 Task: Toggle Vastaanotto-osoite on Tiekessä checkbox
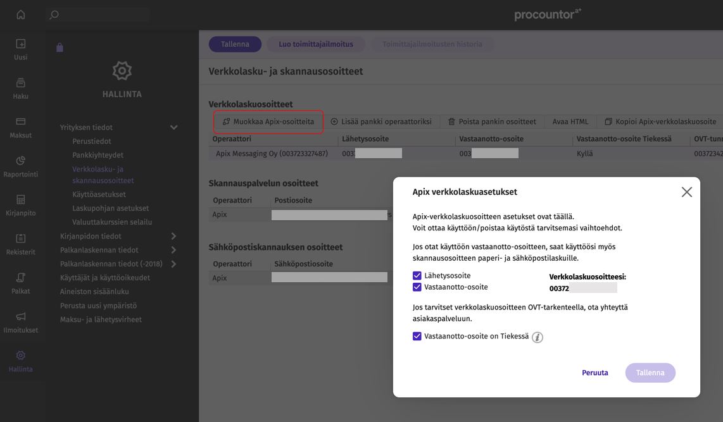(417, 337)
